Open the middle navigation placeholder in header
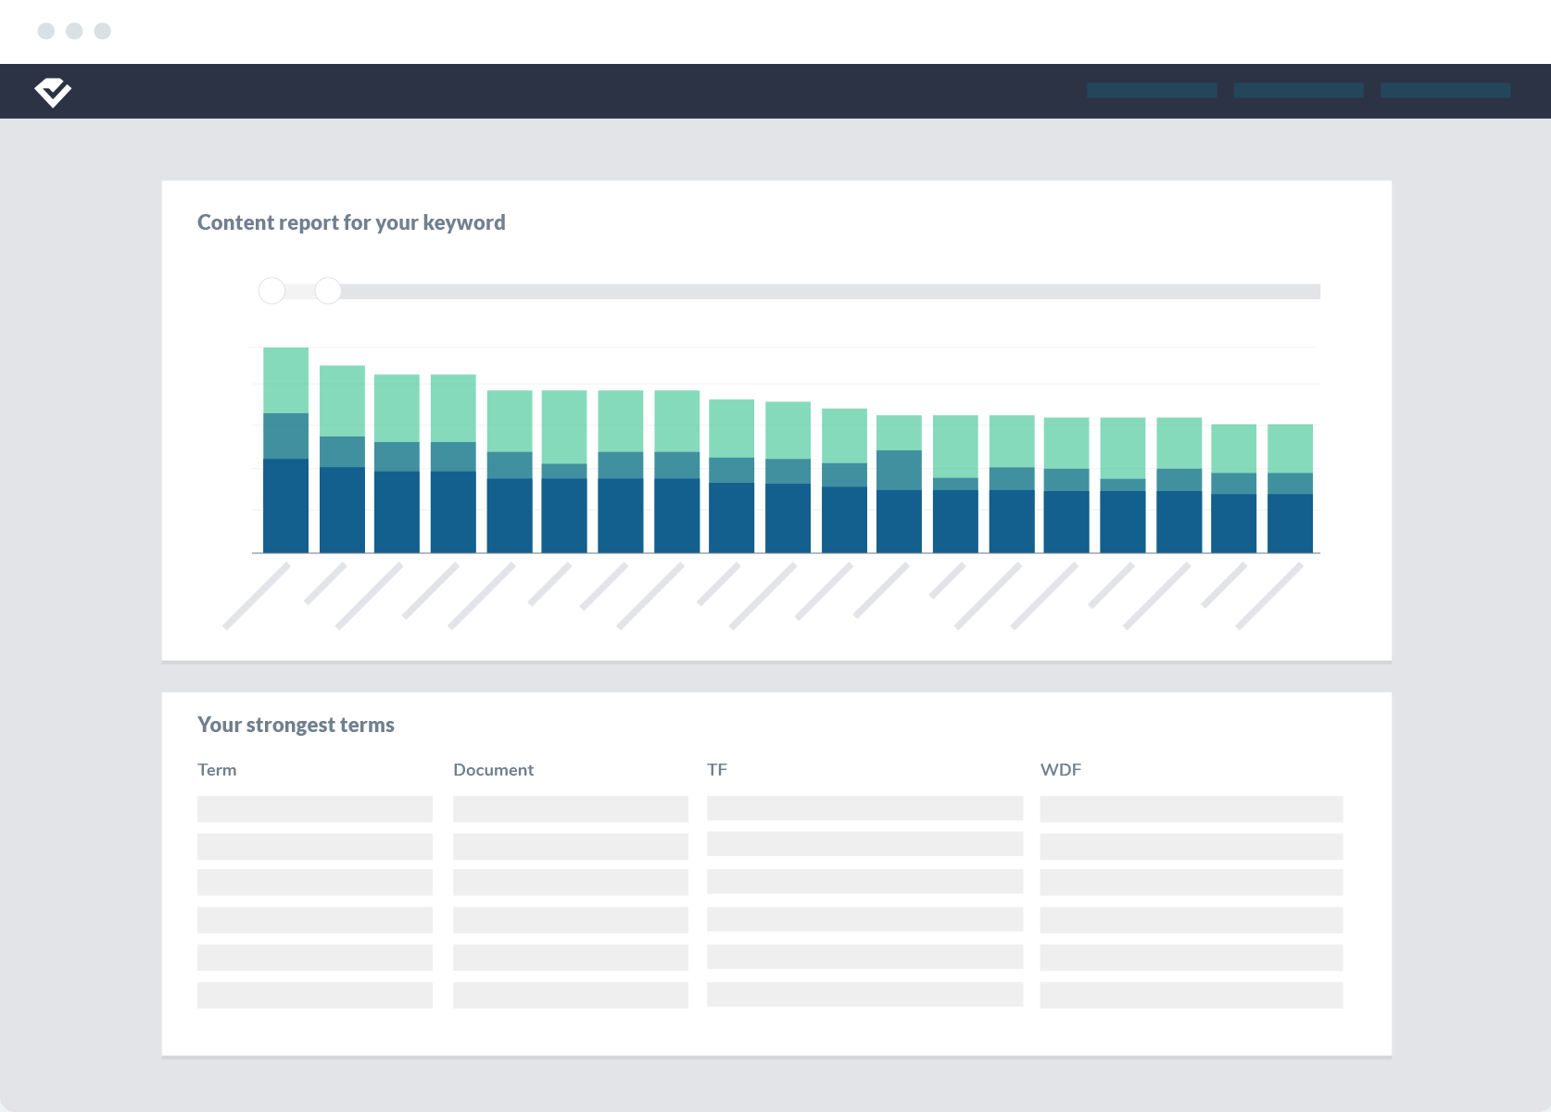 click(1298, 90)
